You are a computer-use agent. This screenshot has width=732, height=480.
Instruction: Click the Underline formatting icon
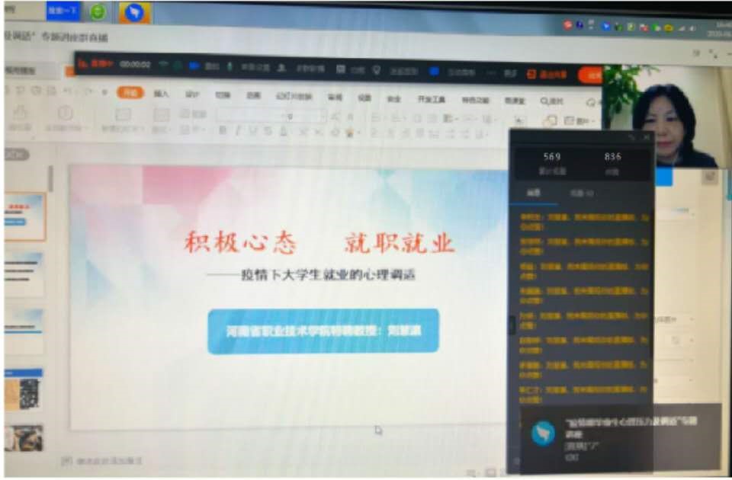(x=252, y=131)
